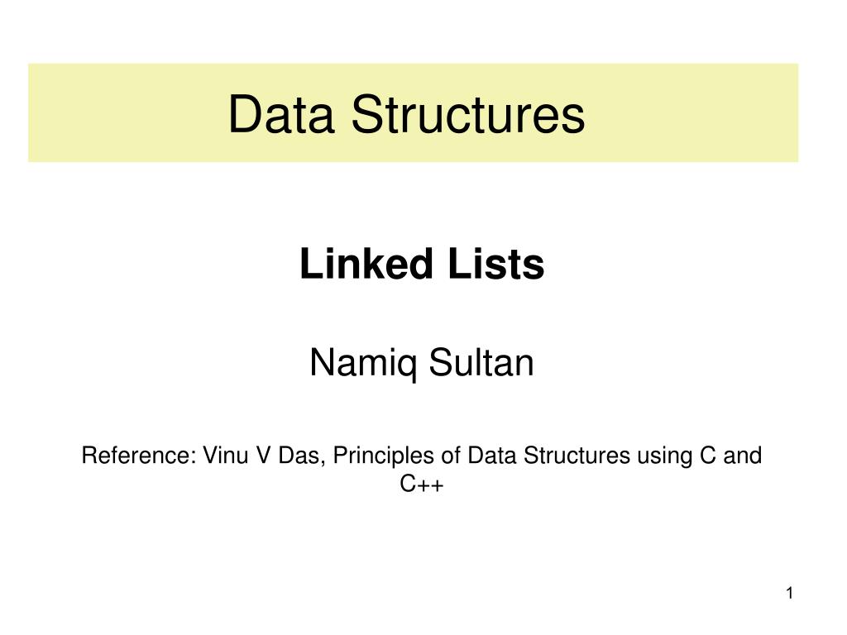Click the bold "Linked Lists" heading
The width and height of the screenshot is (847, 635).
pyautogui.click(x=422, y=264)
